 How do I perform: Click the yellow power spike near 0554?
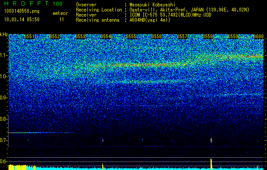(x=103, y=167)
